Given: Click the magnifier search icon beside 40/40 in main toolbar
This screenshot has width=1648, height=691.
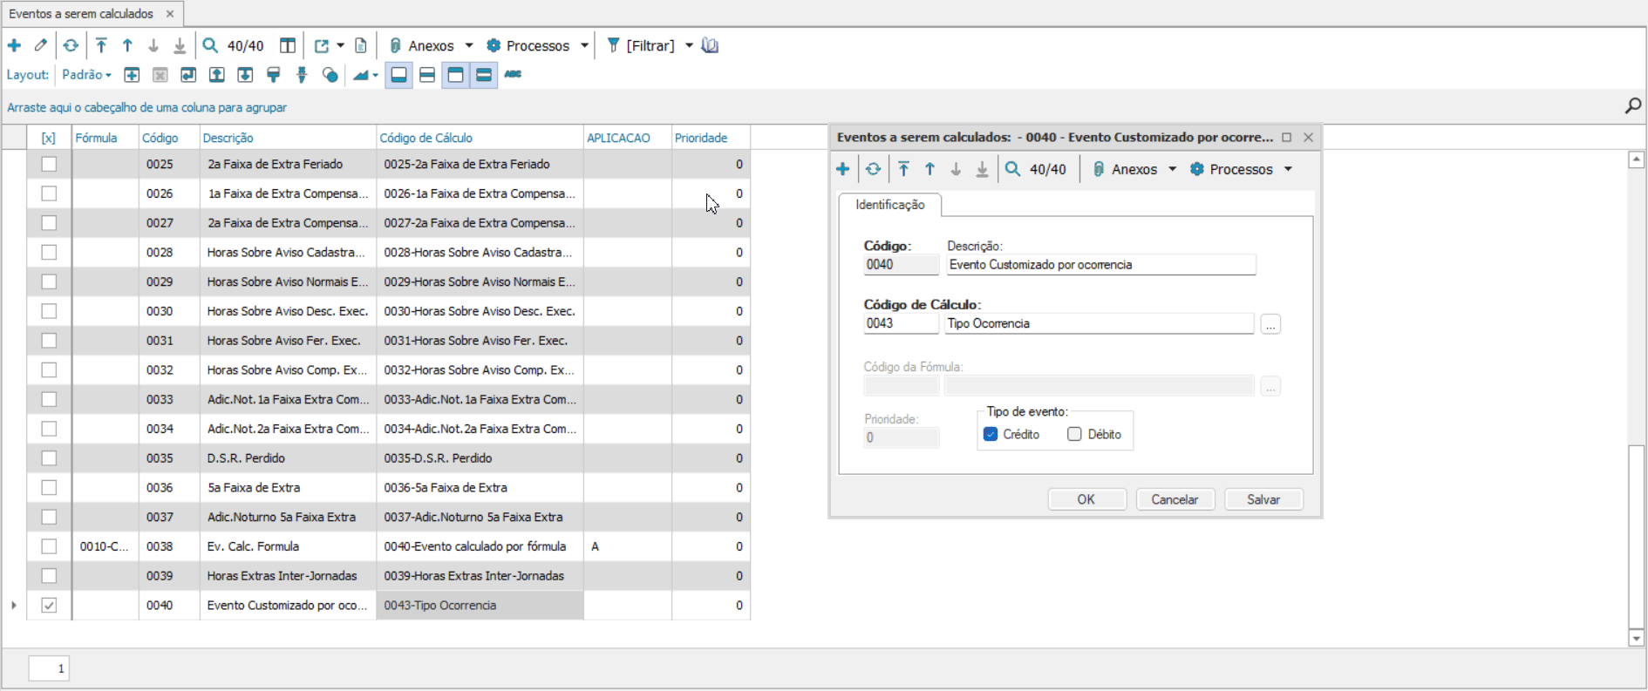Looking at the screenshot, I should [210, 45].
